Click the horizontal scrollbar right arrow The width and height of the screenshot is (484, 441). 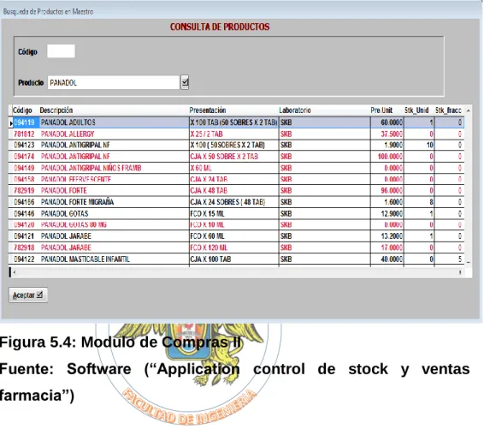[x=460, y=272]
